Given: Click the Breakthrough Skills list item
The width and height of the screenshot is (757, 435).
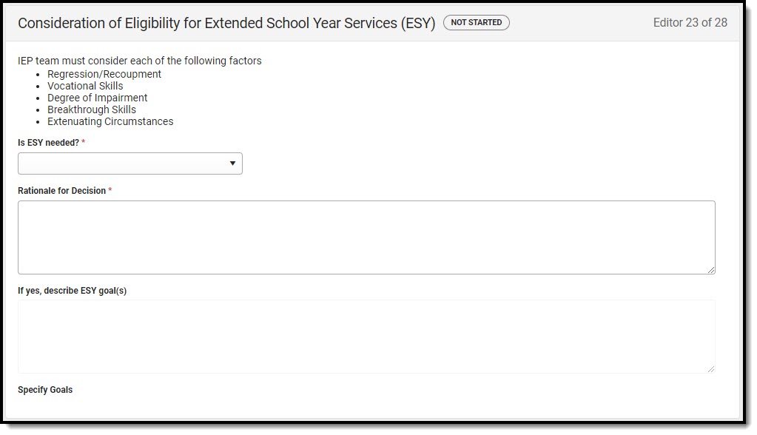Looking at the screenshot, I should 92,109.
